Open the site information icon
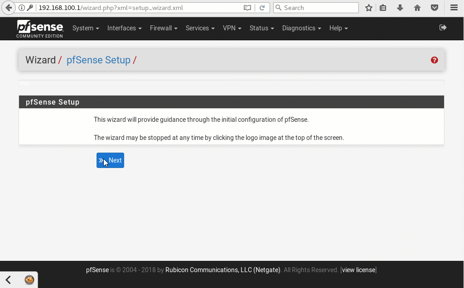Viewport: 464px width, 288px height. [22, 8]
